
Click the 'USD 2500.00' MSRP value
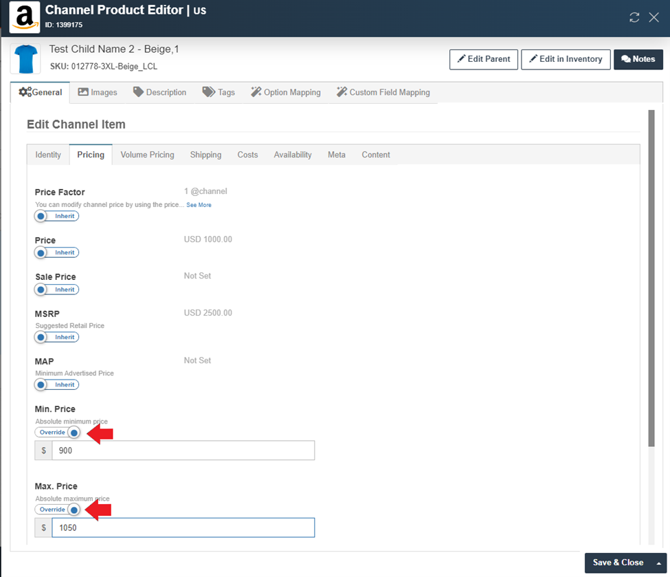pos(208,313)
